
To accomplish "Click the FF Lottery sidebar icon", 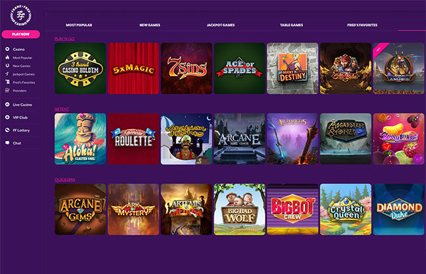I will [7, 130].
